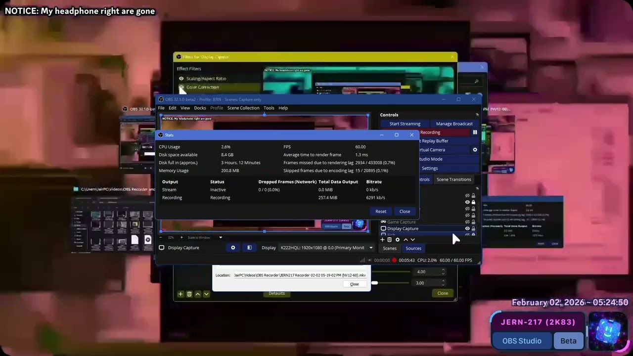633x356 pixels.
Task: Open the Edit menu
Action: point(172,108)
